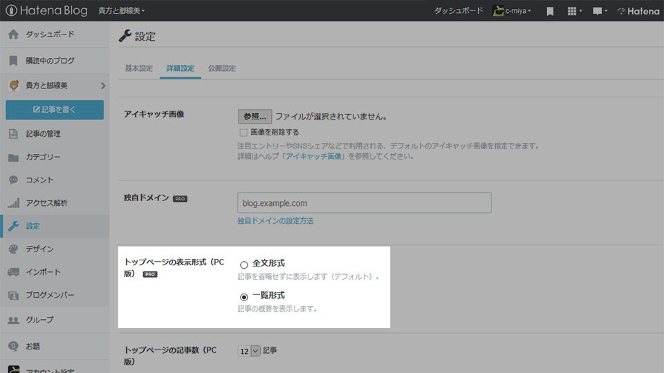This screenshot has width=664, height=373.
Task: Click the お題 icon in the sidebar
Action: click(14, 346)
